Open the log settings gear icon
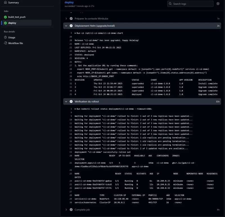The width and height of the screenshot is (225, 217). pyautogui.click(x=218, y=4)
